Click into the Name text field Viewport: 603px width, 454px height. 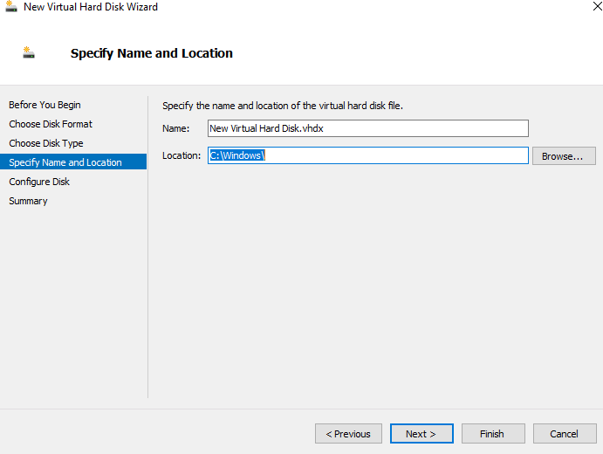368,128
